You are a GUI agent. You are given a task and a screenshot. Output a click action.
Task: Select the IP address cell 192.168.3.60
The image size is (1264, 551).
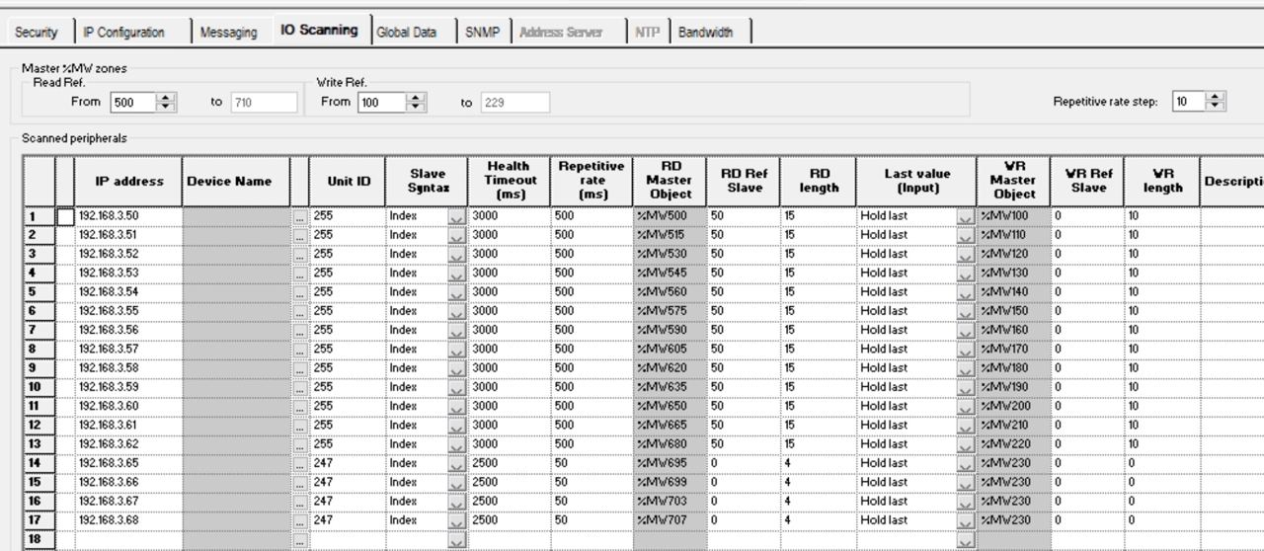pos(128,406)
